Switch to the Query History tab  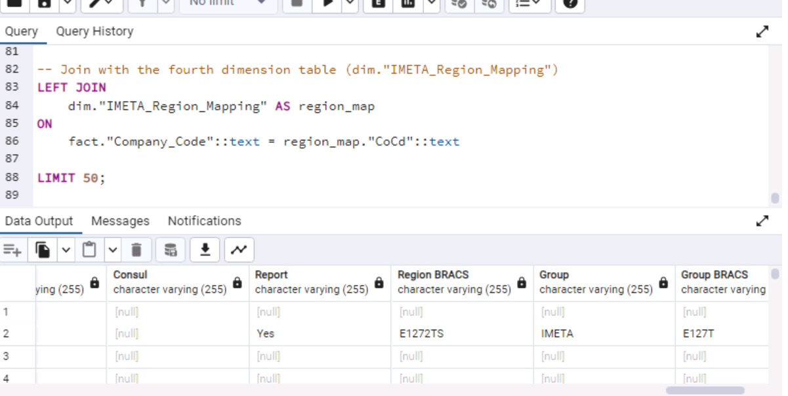tap(94, 31)
